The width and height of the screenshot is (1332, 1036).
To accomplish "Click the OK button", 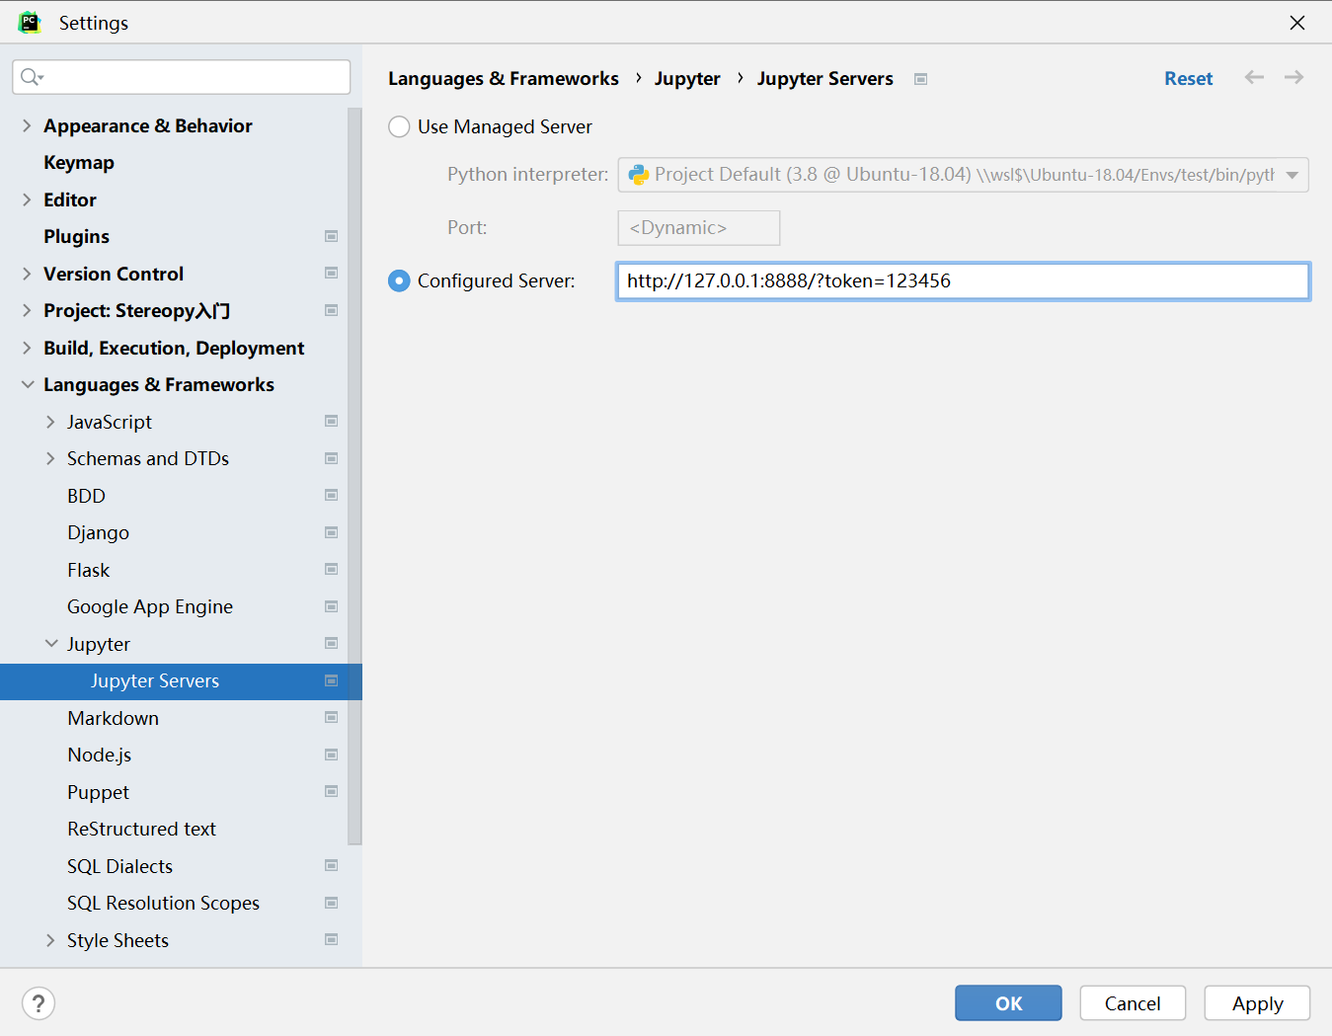I will point(1008,1002).
